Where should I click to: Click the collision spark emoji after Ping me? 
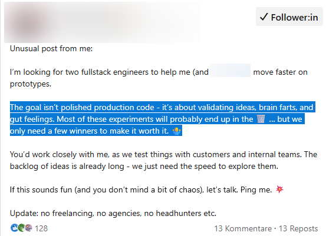279,189
